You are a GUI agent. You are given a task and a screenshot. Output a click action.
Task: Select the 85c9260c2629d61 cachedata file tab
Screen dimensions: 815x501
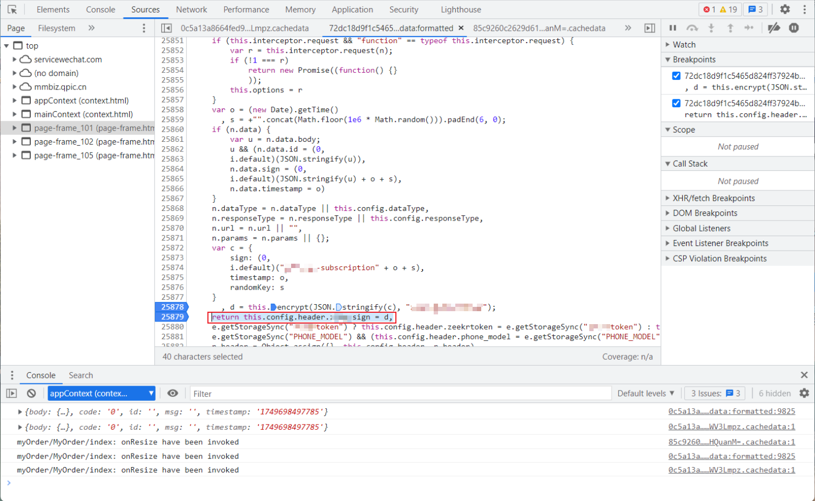539,28
